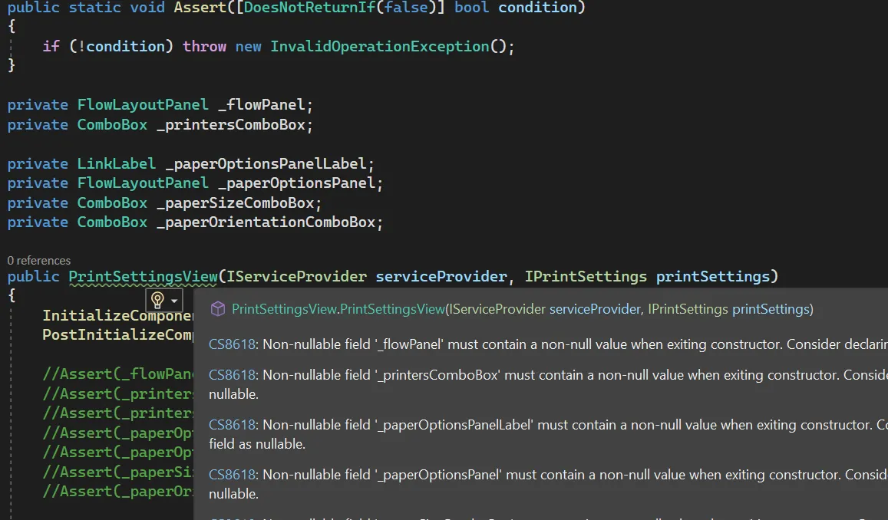Click the _paperSizeComboBox field name
The image size is (888, 520).
click(235, 202)
